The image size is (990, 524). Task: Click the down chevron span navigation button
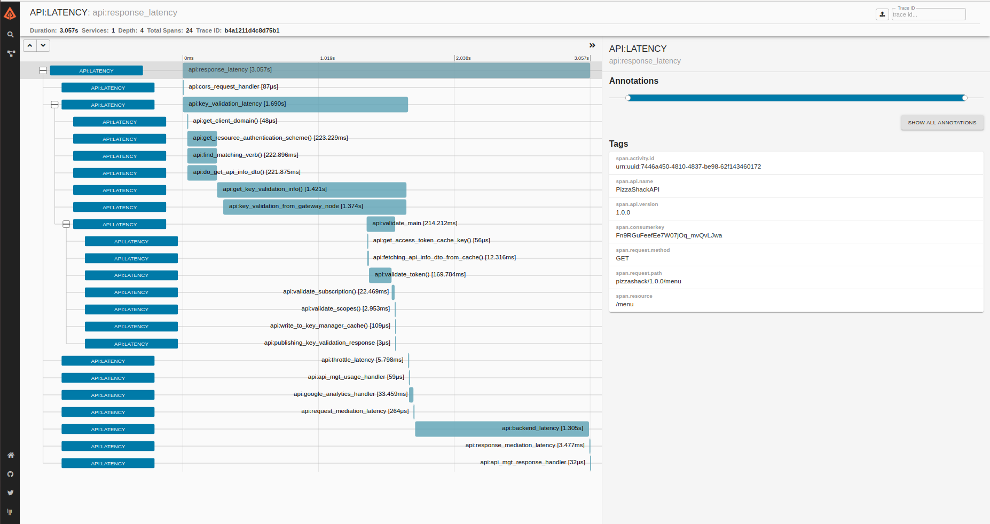(43, 46)
